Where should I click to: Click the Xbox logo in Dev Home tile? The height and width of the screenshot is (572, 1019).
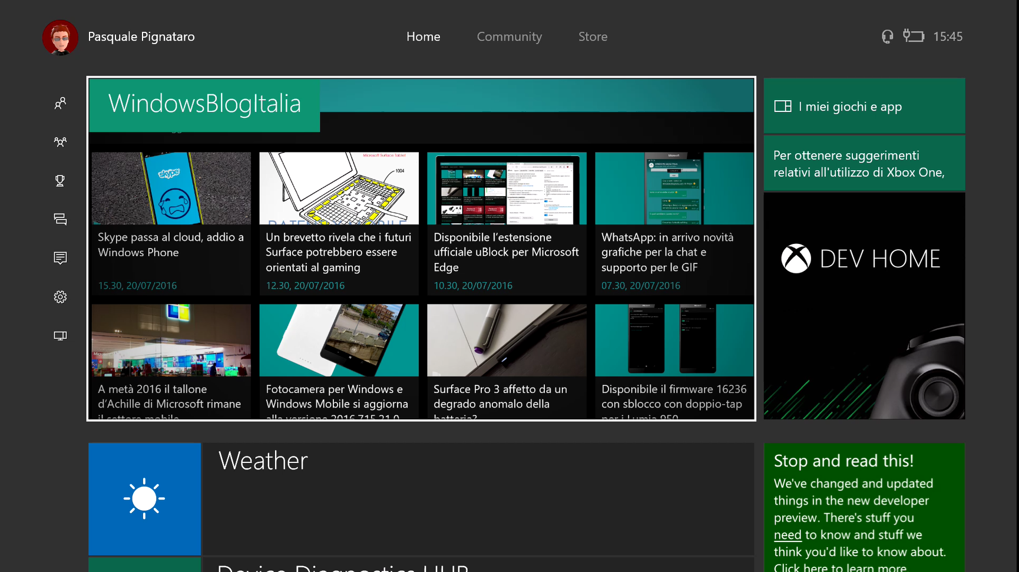[796, 259]
